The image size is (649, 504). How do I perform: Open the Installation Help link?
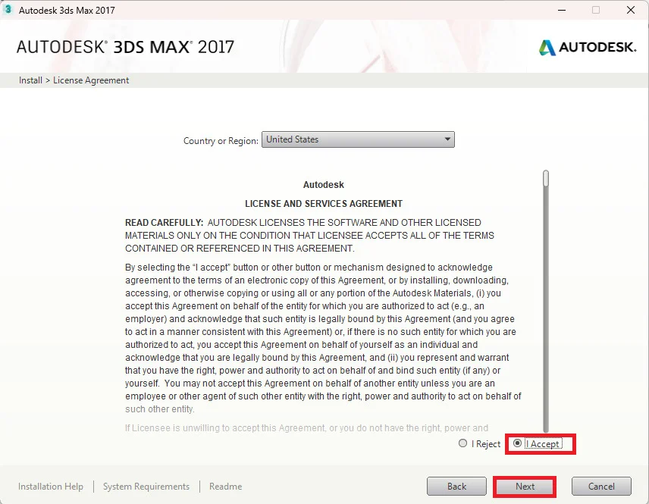pos(51,487)
